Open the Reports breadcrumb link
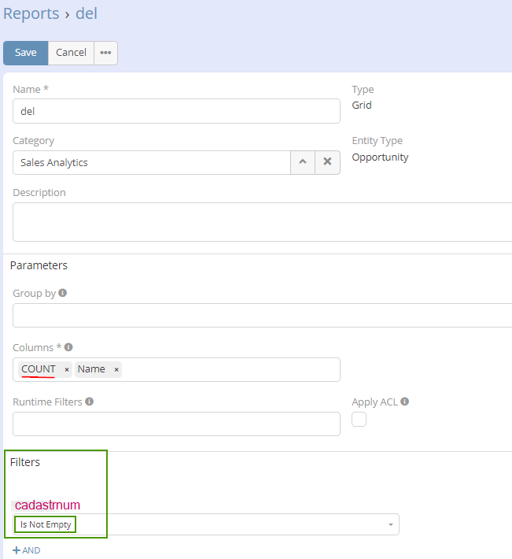The height and width of the screenshot is (559, 512). pos(31,13)
